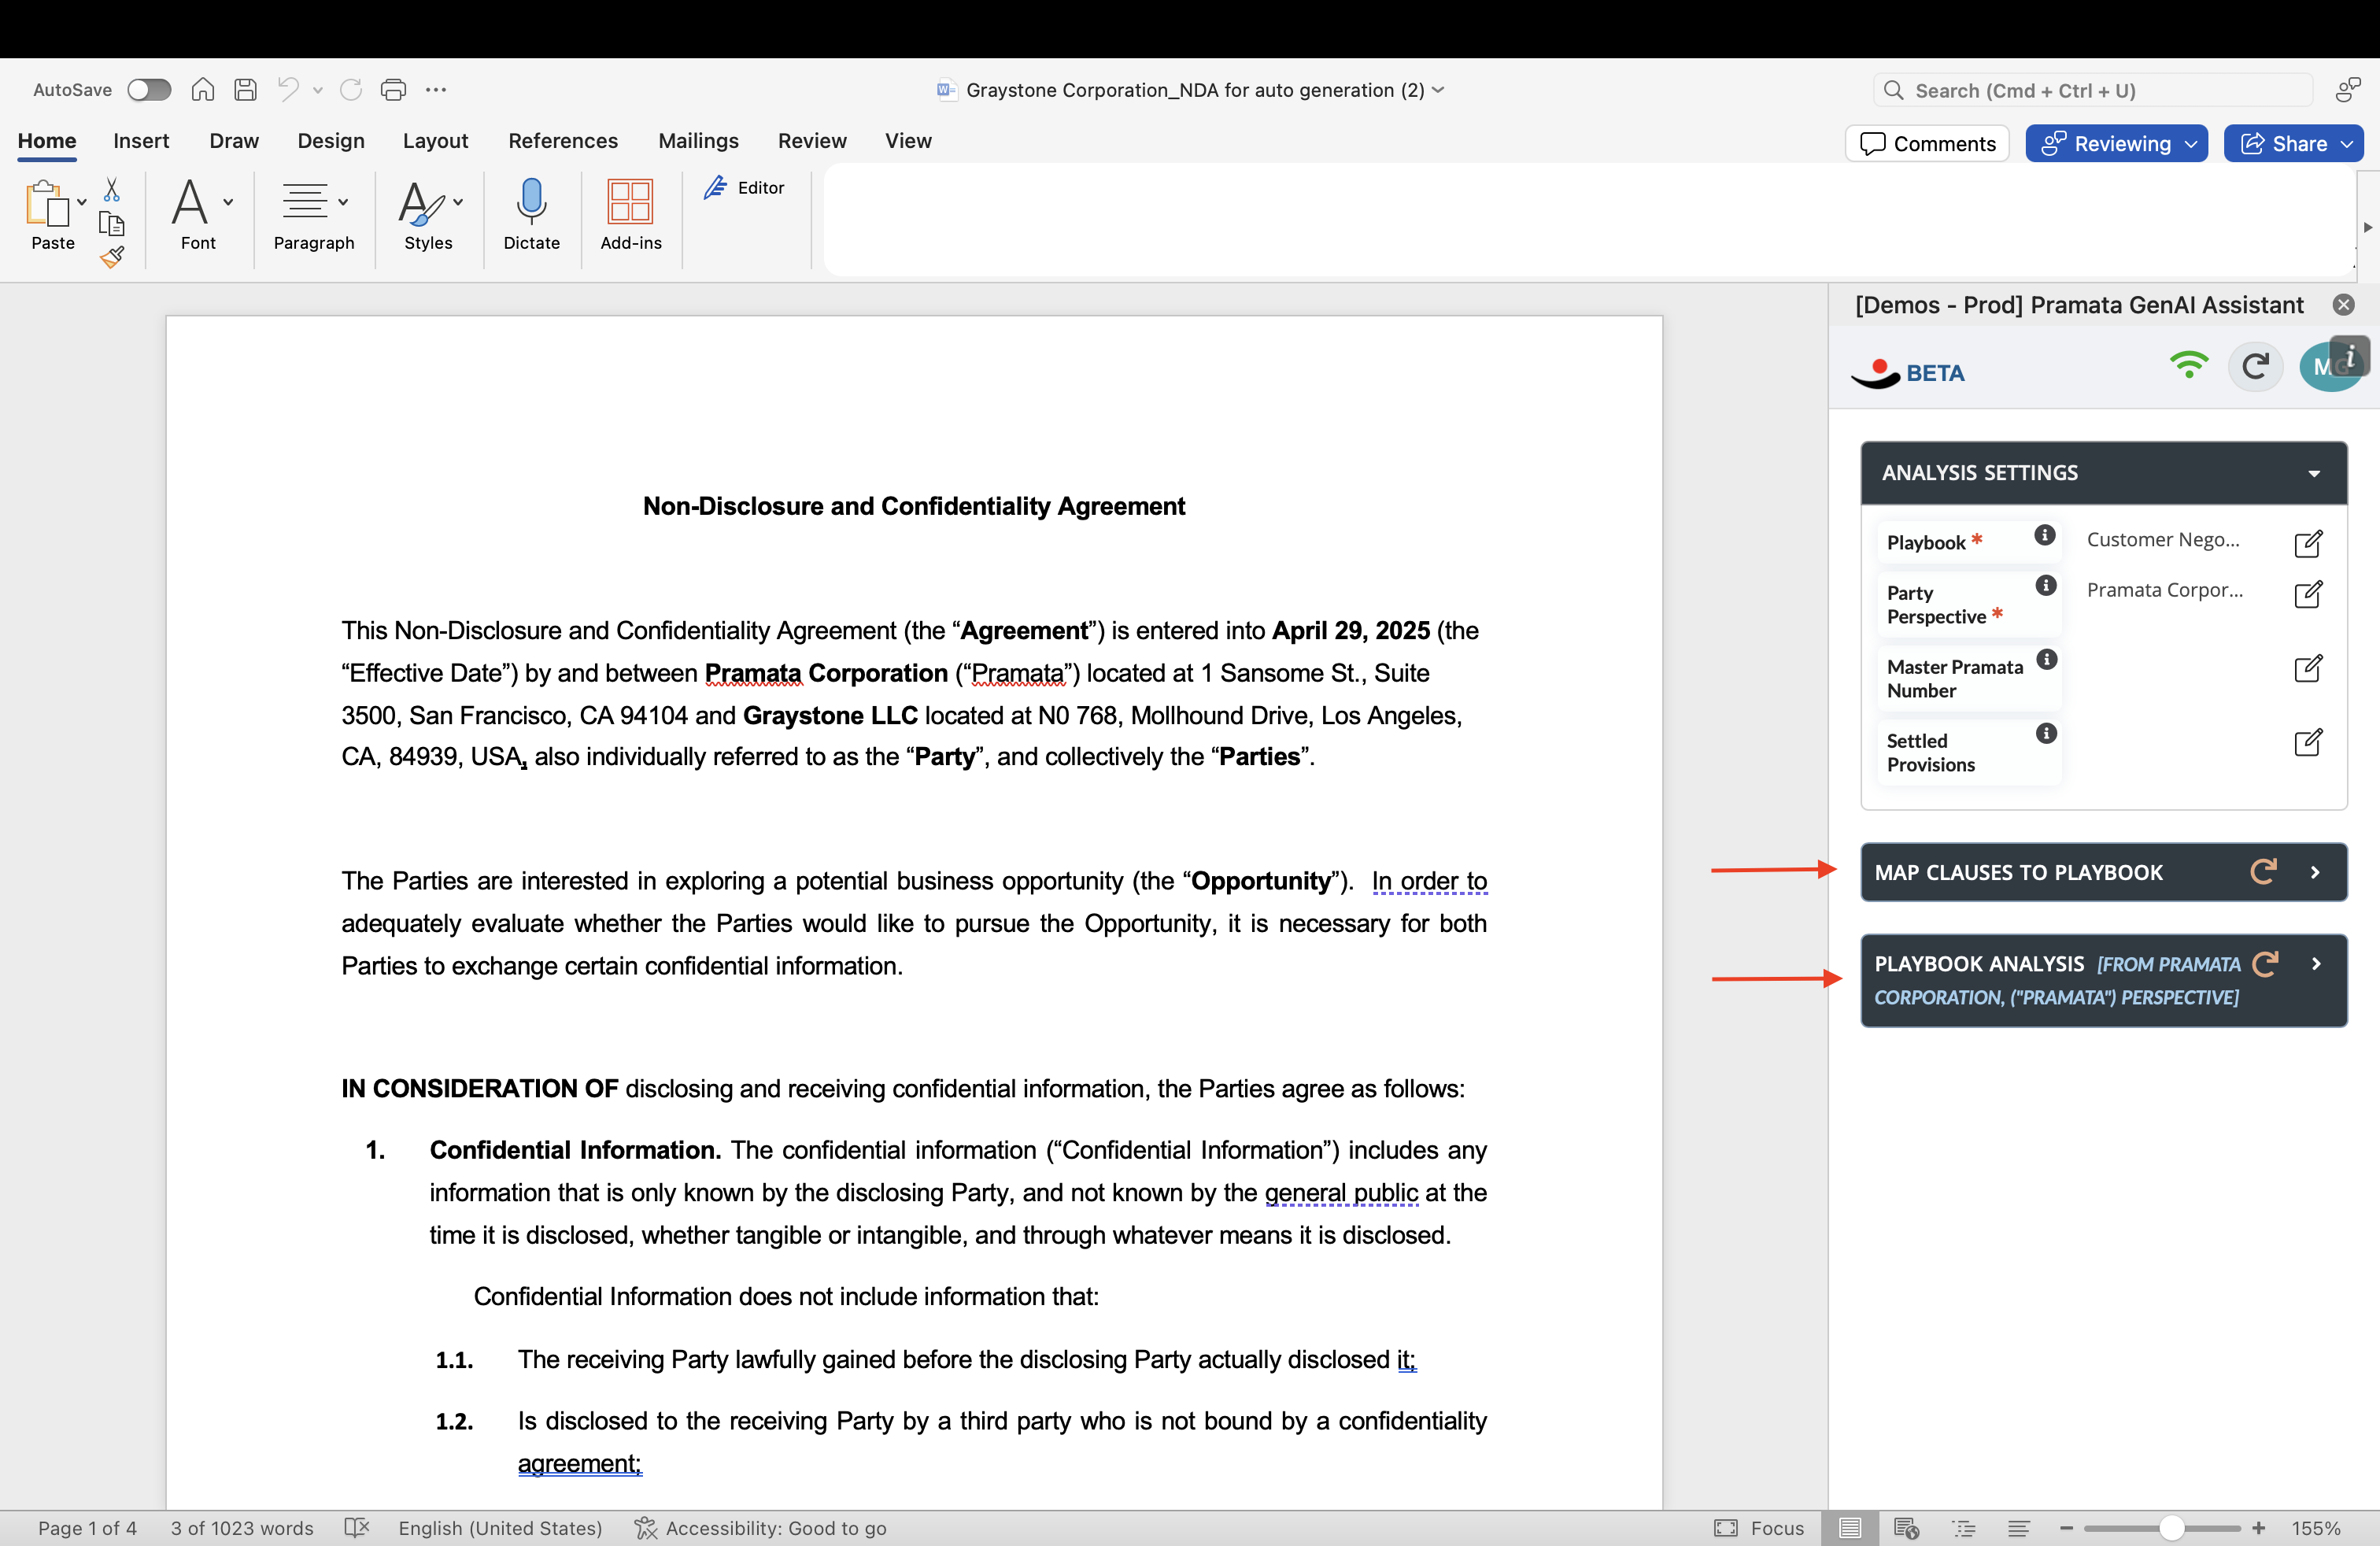
Task: Click the Share button
Action: (x=2293, y=143)
